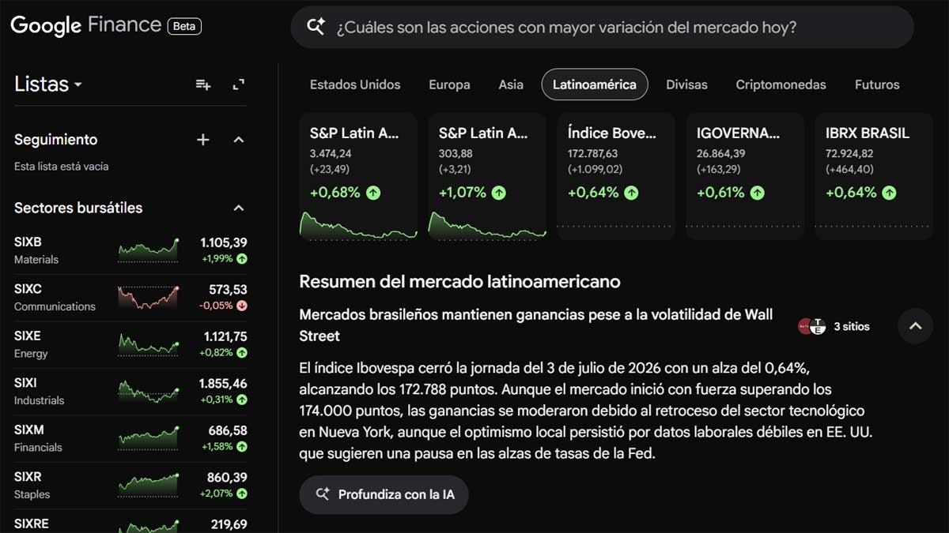This screenshot has width=949, height=533.
Task: Click the new list icon beside Listas
Action: pos(203,84)
